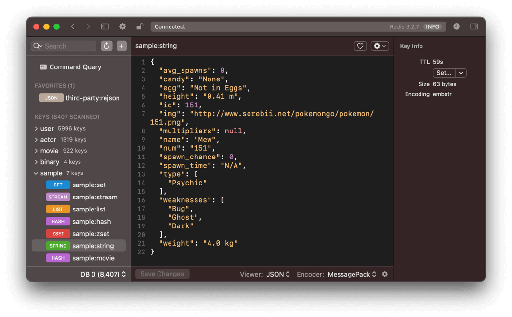
Task: Go back with the left chevron
Action: 73,26
